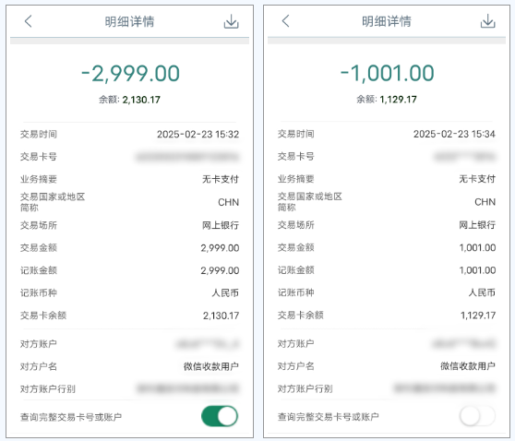Tap the 明细详情 title on the right screen
The width and height of the screenshot is (515, 441).
[387, 21]
